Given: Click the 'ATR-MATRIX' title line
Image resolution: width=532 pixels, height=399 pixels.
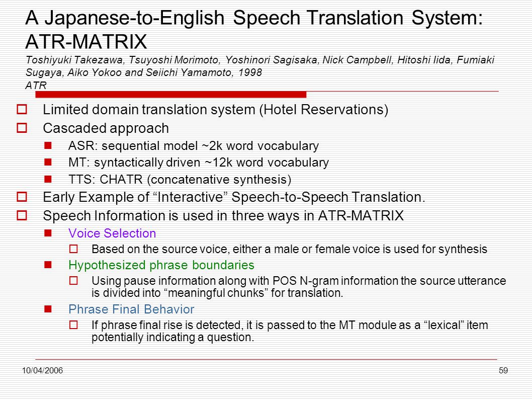Looking at the screenshot, I should pos(86,42).
